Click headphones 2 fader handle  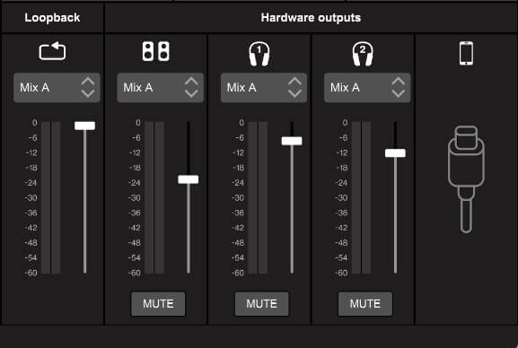coord(395,152)
